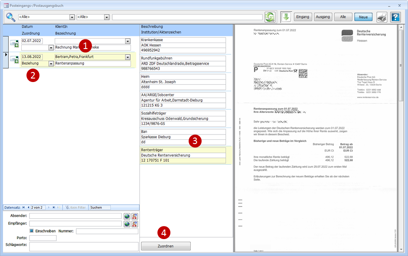Show incoming mail with the Eingang button
The width and height of the screenshot is (408, 256).
click(x=303, y=17)
